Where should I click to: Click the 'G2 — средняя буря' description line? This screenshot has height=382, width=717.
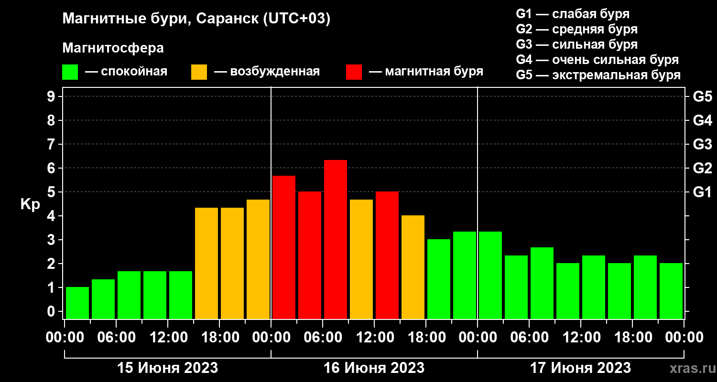[577, 29]
